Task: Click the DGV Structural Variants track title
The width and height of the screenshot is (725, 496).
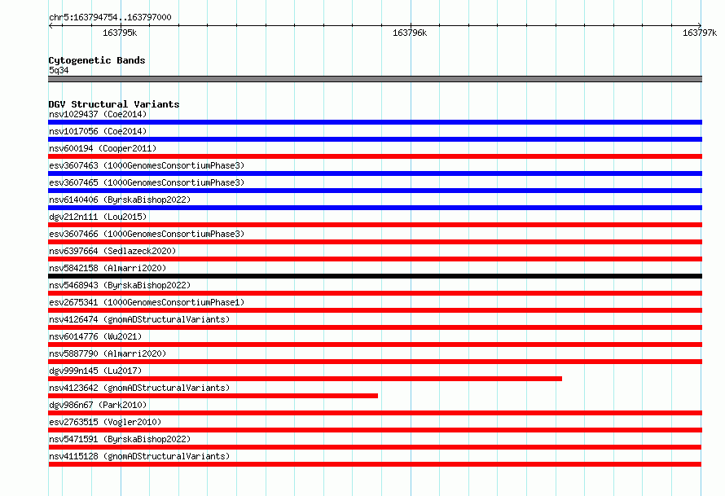Action: [114, 104]
